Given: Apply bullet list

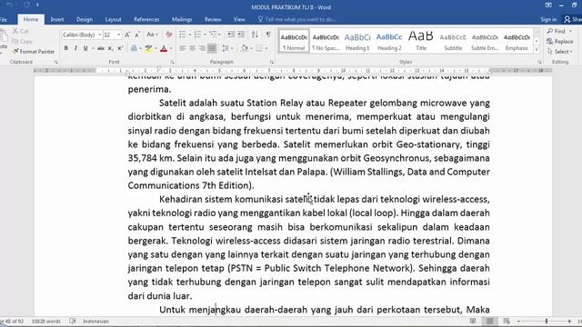Looking at the screenshot, I should click(182, 35).
